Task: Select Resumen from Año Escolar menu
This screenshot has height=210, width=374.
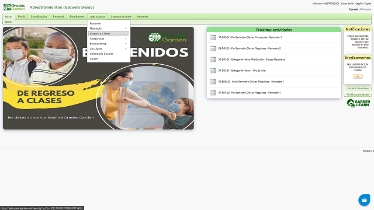Action: [109, 23]
